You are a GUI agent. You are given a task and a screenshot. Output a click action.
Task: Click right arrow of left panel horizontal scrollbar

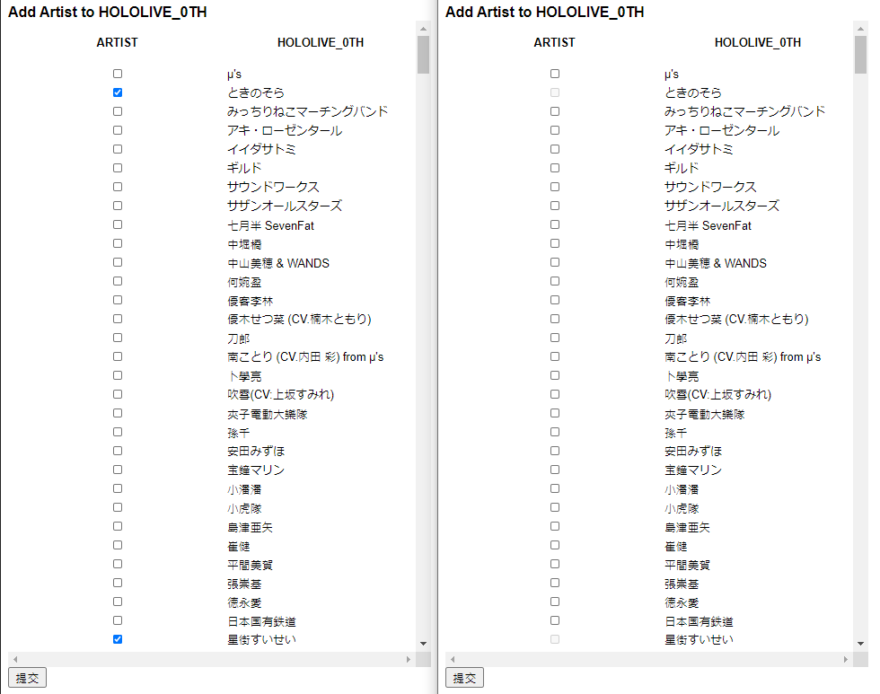(409, 659)
